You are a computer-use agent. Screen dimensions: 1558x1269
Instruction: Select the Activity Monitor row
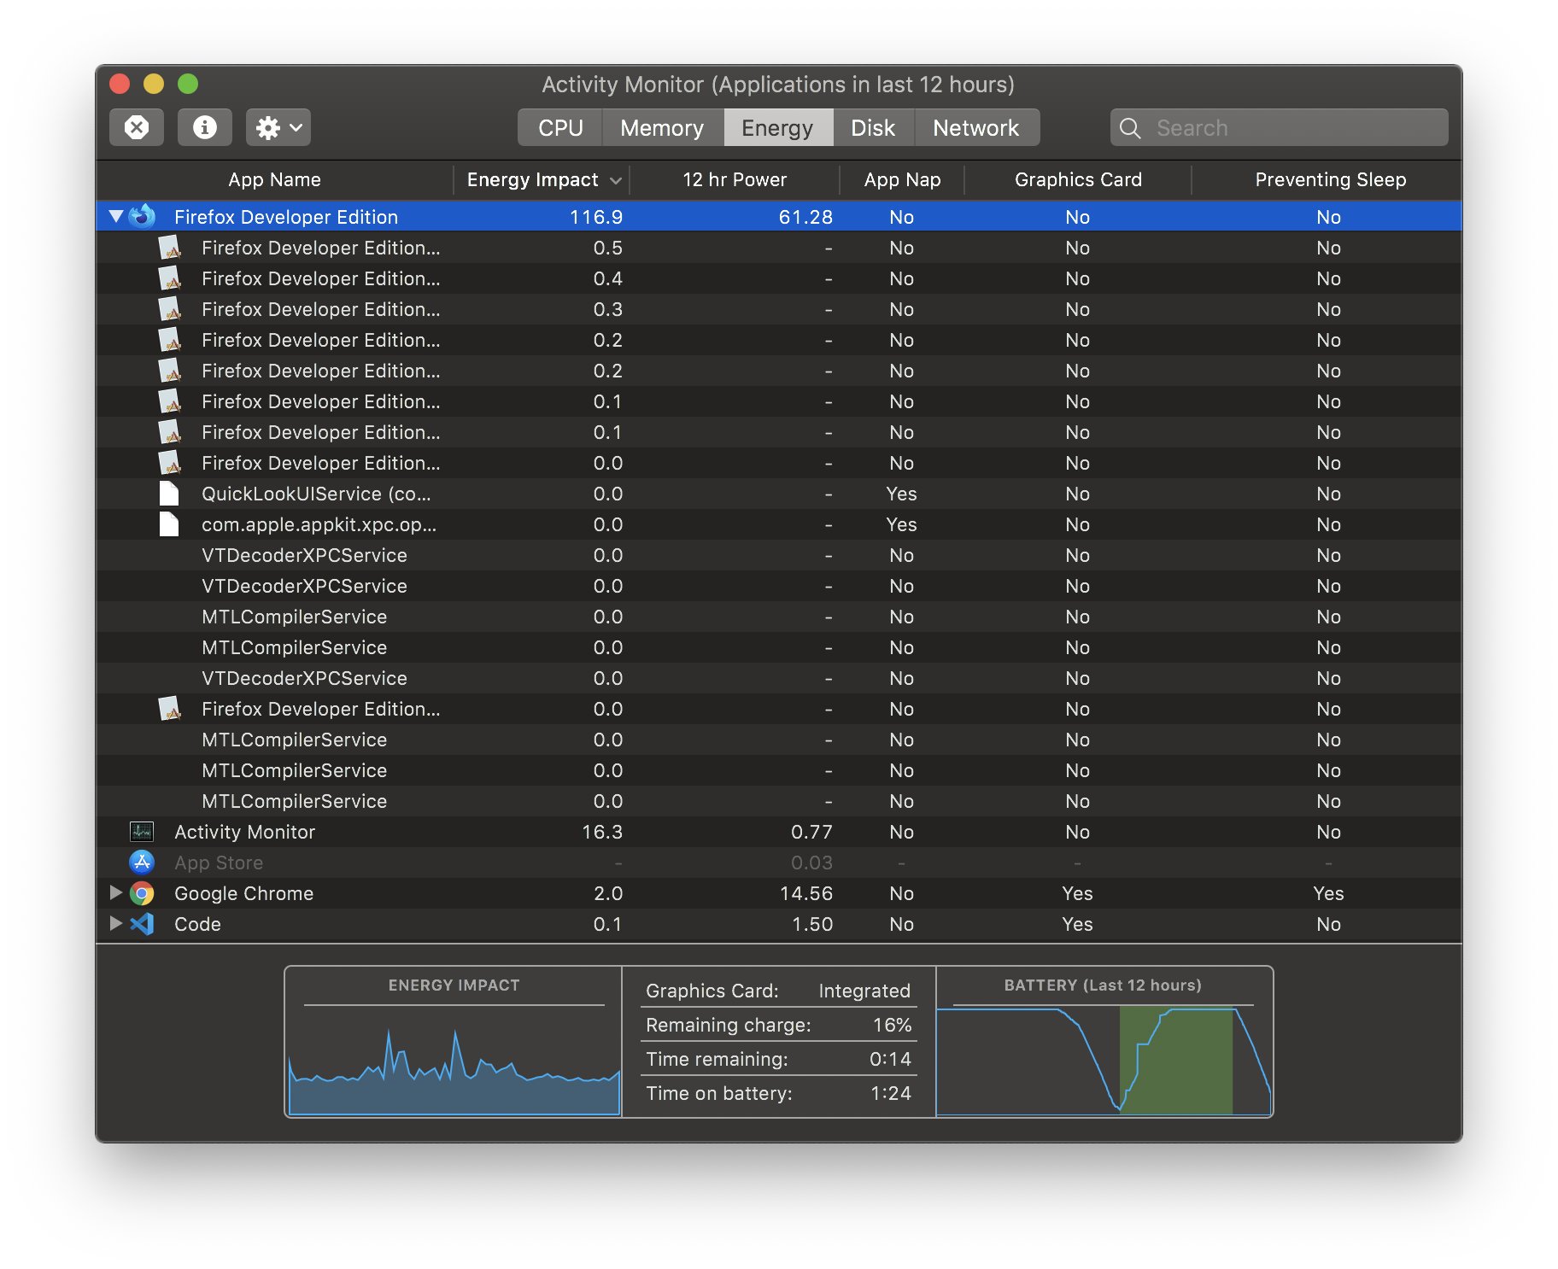point(779,832)
